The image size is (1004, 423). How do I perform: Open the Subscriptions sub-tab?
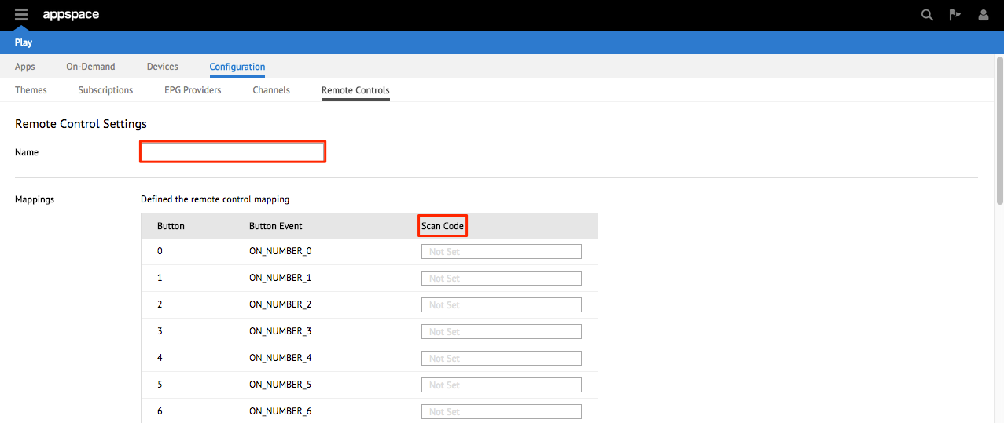click(x=105, y=90)
